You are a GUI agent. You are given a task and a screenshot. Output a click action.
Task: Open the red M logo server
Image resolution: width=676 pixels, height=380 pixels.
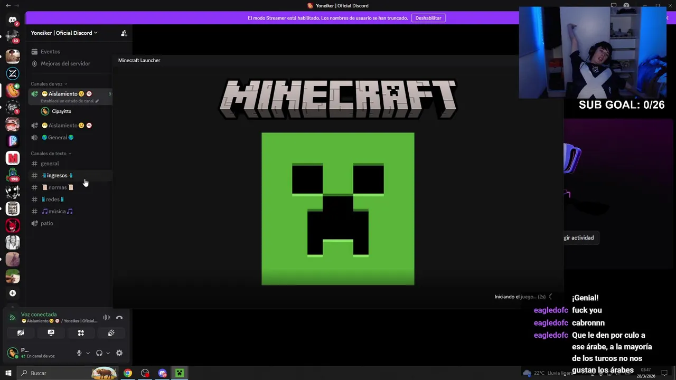click(x=13, y=158)
